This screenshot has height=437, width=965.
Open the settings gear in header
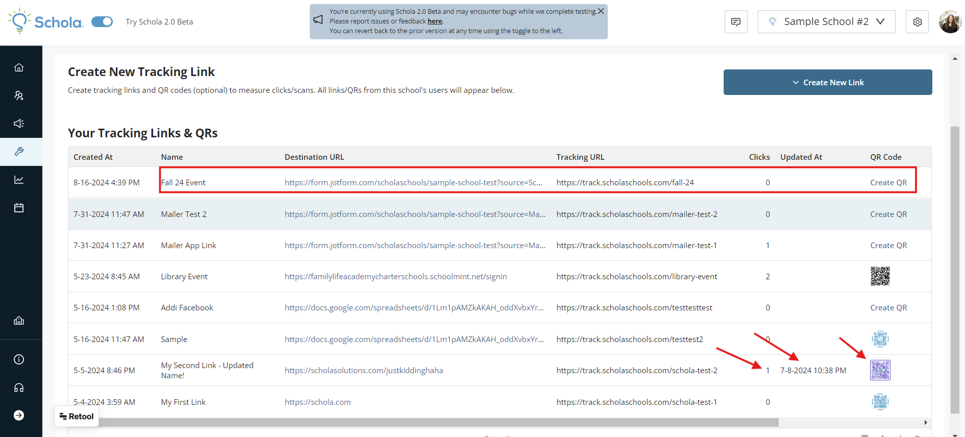coord(917,22)
